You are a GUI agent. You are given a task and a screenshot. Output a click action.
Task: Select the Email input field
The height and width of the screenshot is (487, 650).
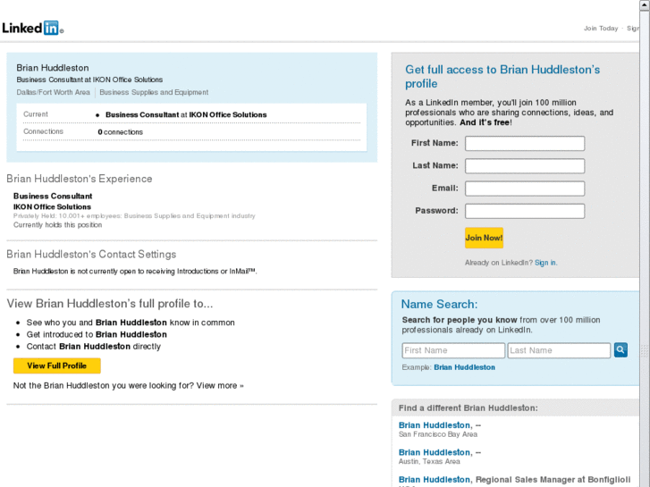525,189
